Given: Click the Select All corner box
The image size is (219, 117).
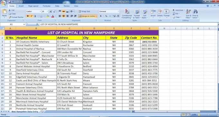Looking at the screenshot, I should pos(2,28).
